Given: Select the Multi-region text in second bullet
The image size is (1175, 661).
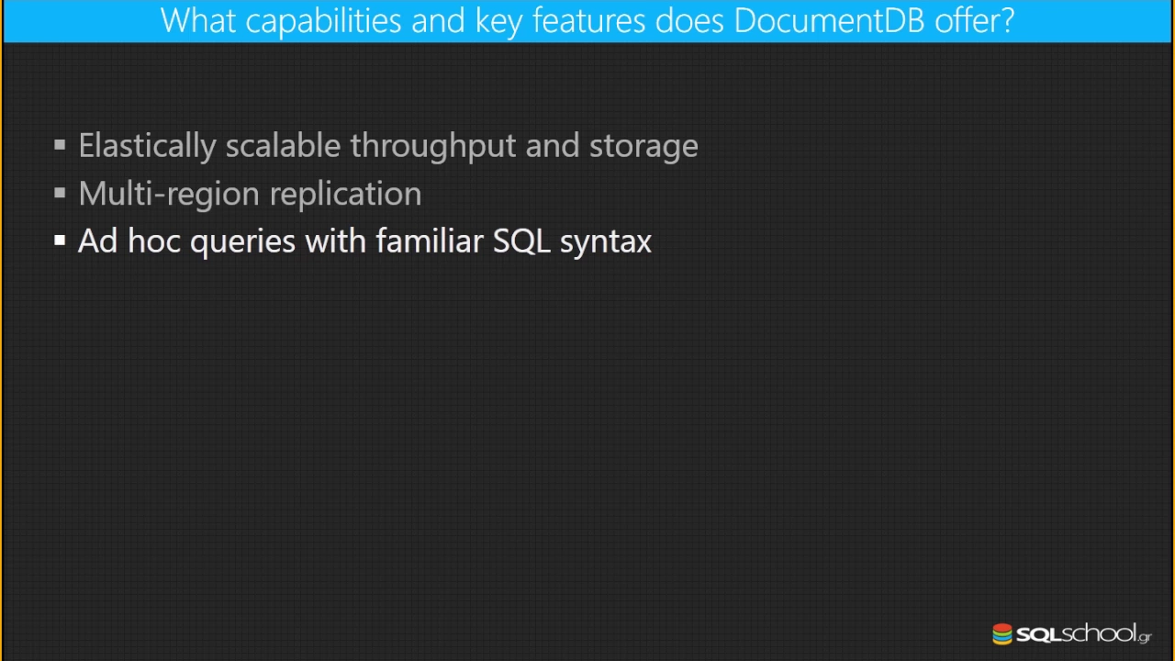Looking at the screenshot, I should [170, 194].
